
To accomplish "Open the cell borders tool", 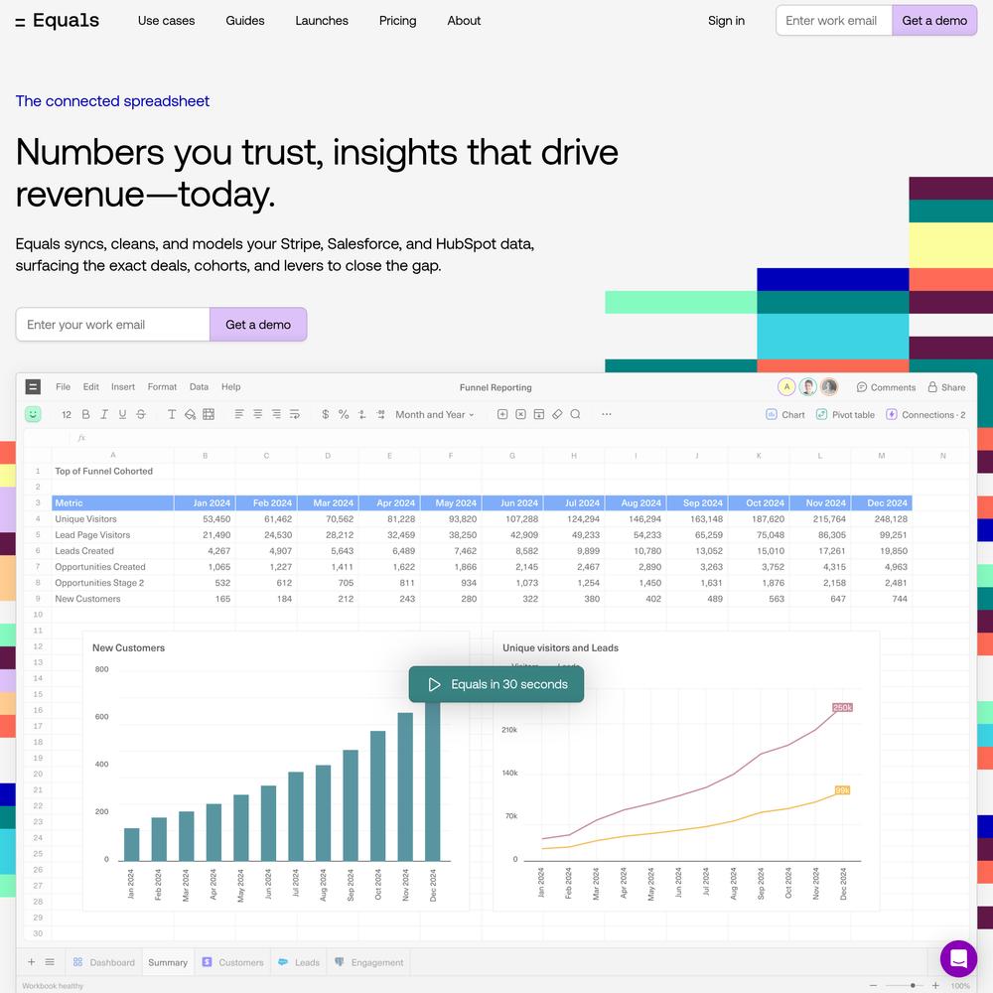I will click(x=209, y=414).
